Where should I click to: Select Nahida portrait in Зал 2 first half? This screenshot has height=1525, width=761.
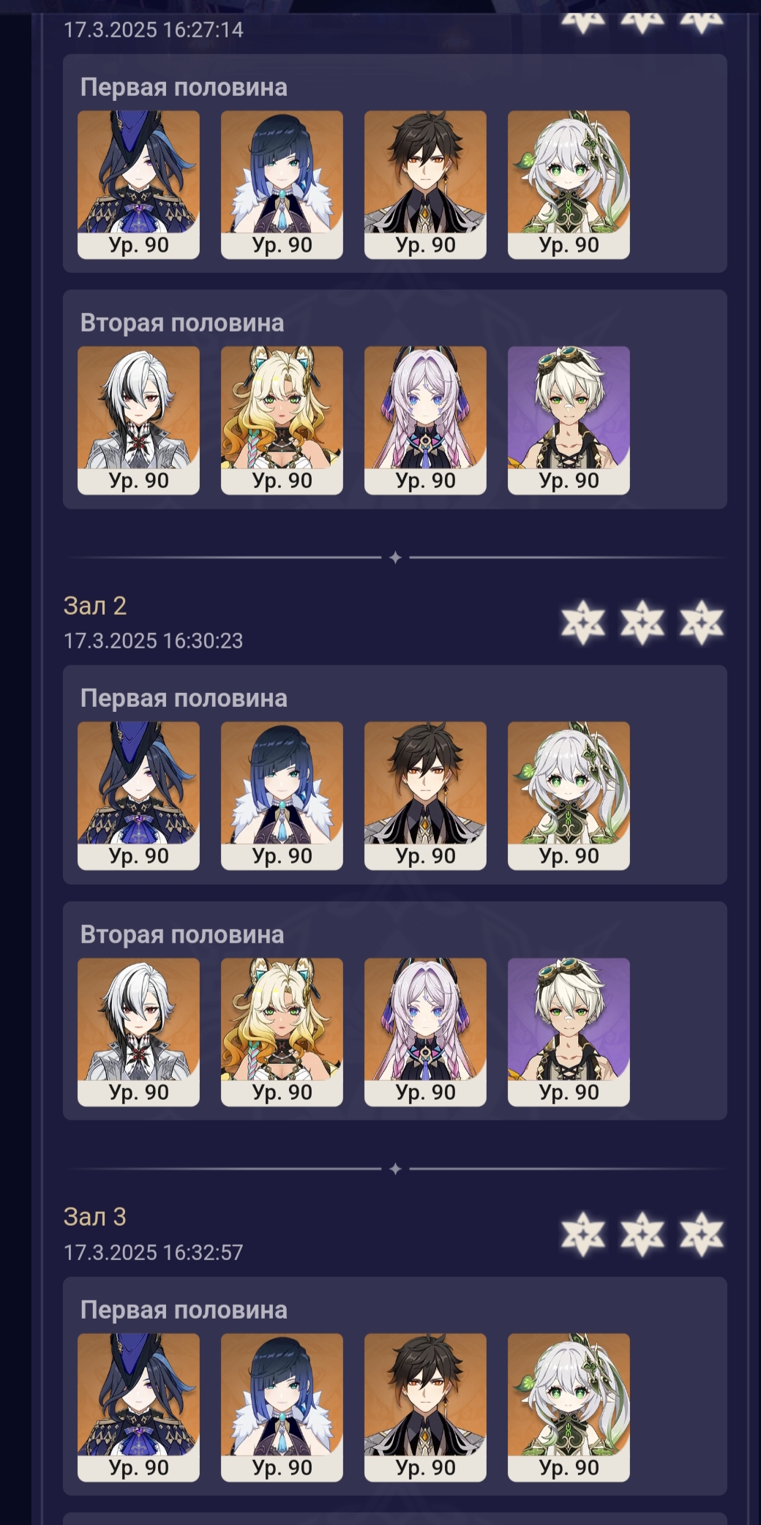569,795
